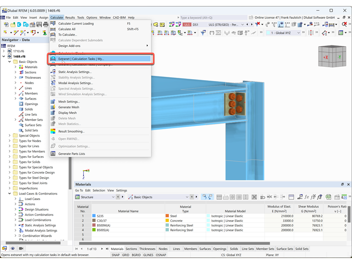Collapse the Load Cases & Combinations folder

[9, 194]
